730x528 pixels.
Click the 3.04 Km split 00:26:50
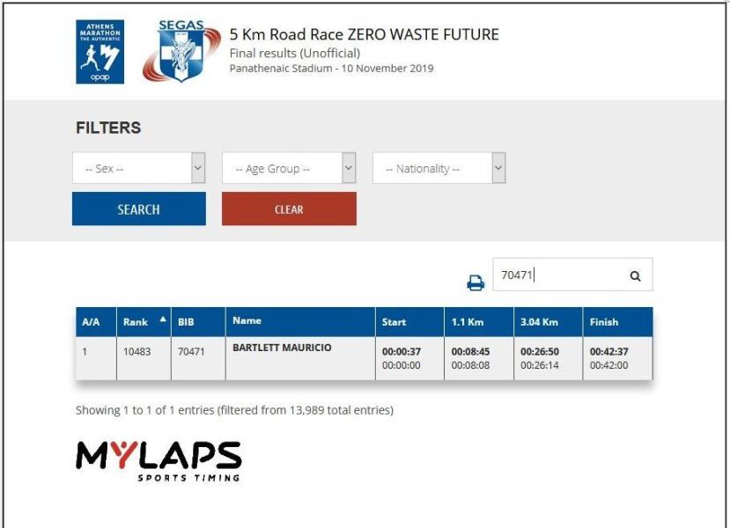[x=540, y=352]
